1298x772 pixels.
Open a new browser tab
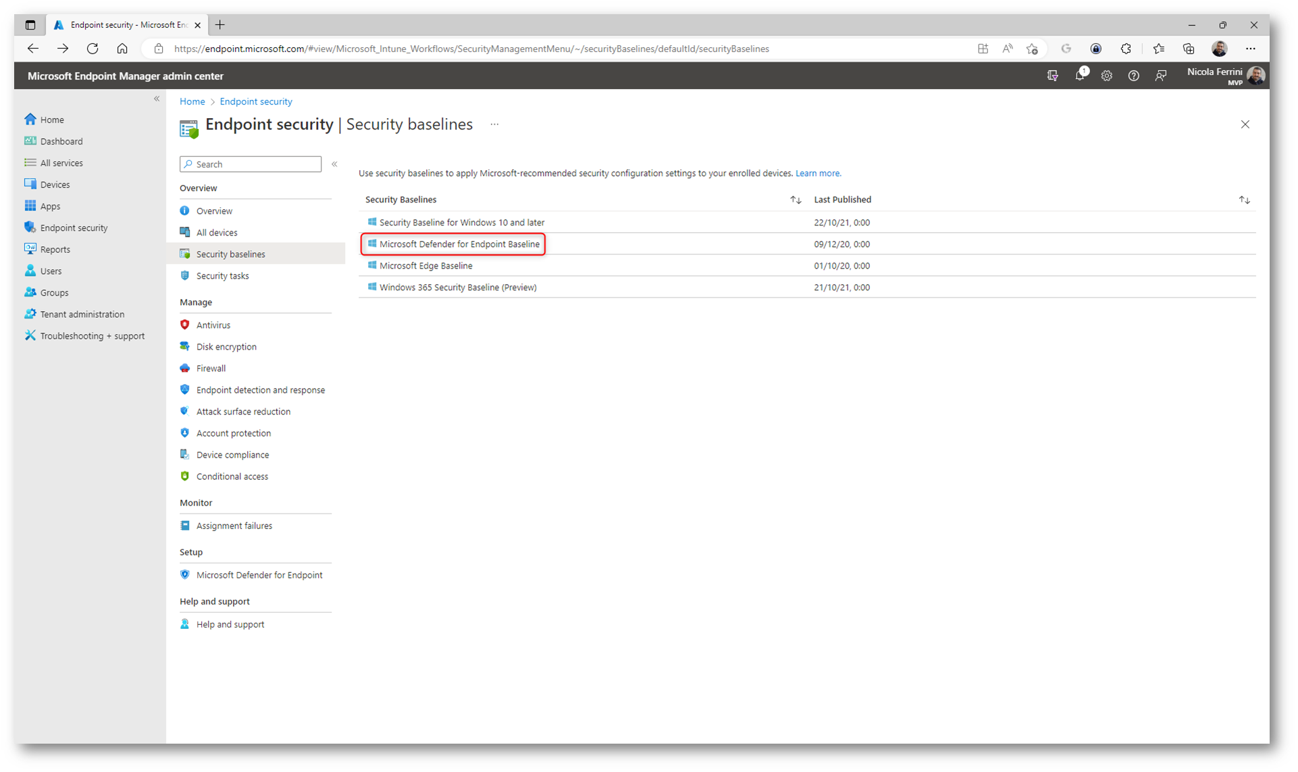[220, 25]
